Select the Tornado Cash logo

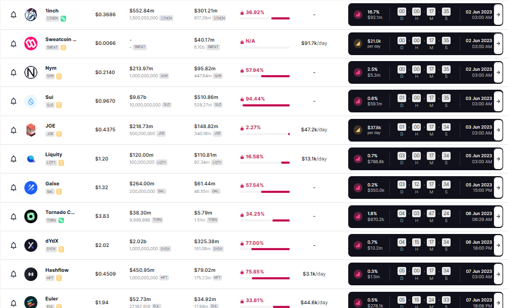(31, 217)
